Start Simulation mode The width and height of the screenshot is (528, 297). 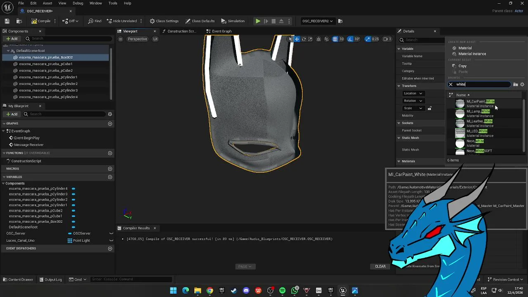[233, 21]
